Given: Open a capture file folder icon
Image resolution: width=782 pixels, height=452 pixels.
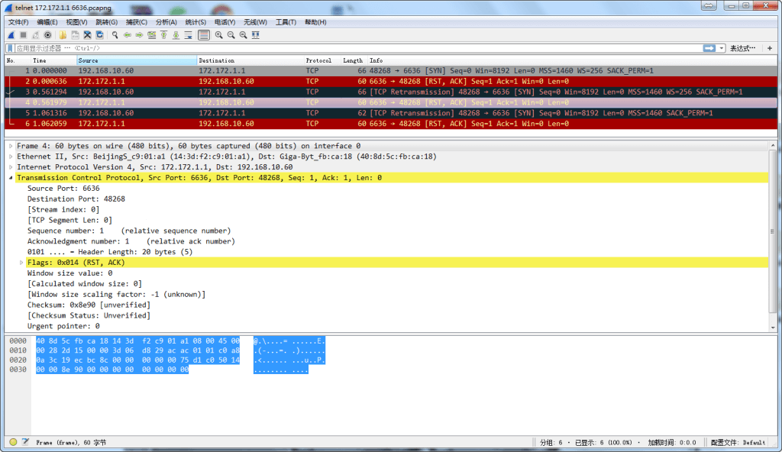Looking at the screenshot, I should (x=63, y=35).
